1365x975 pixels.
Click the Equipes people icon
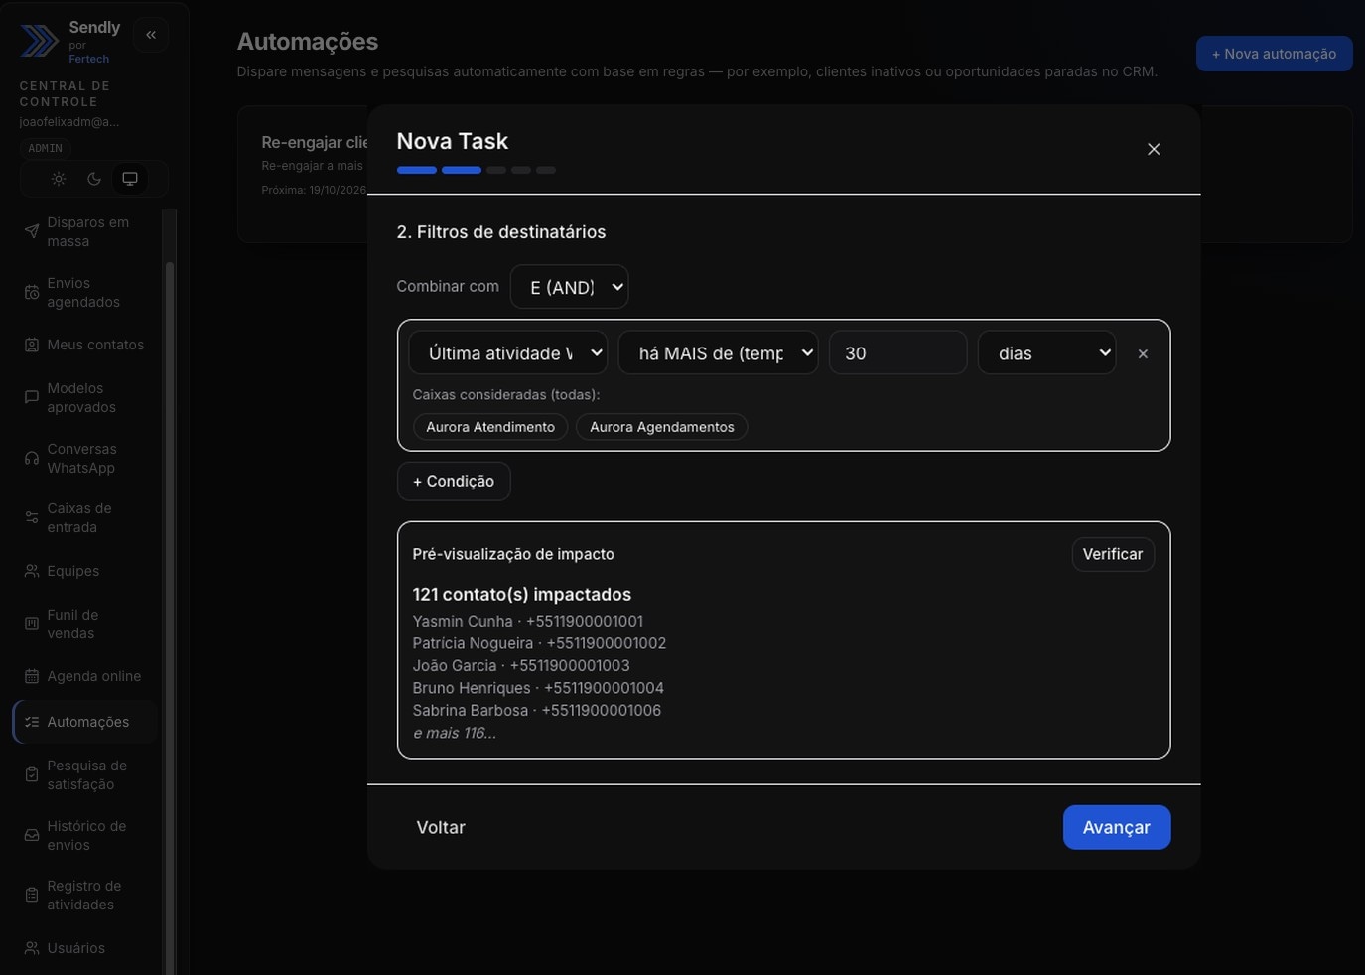(x=32, y=571)
